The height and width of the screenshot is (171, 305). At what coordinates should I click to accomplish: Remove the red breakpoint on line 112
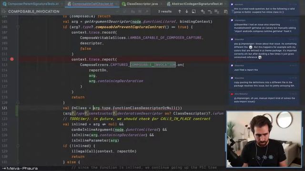click(12, 59)
